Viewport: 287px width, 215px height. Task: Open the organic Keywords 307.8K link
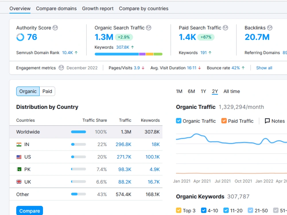(123, 47)
